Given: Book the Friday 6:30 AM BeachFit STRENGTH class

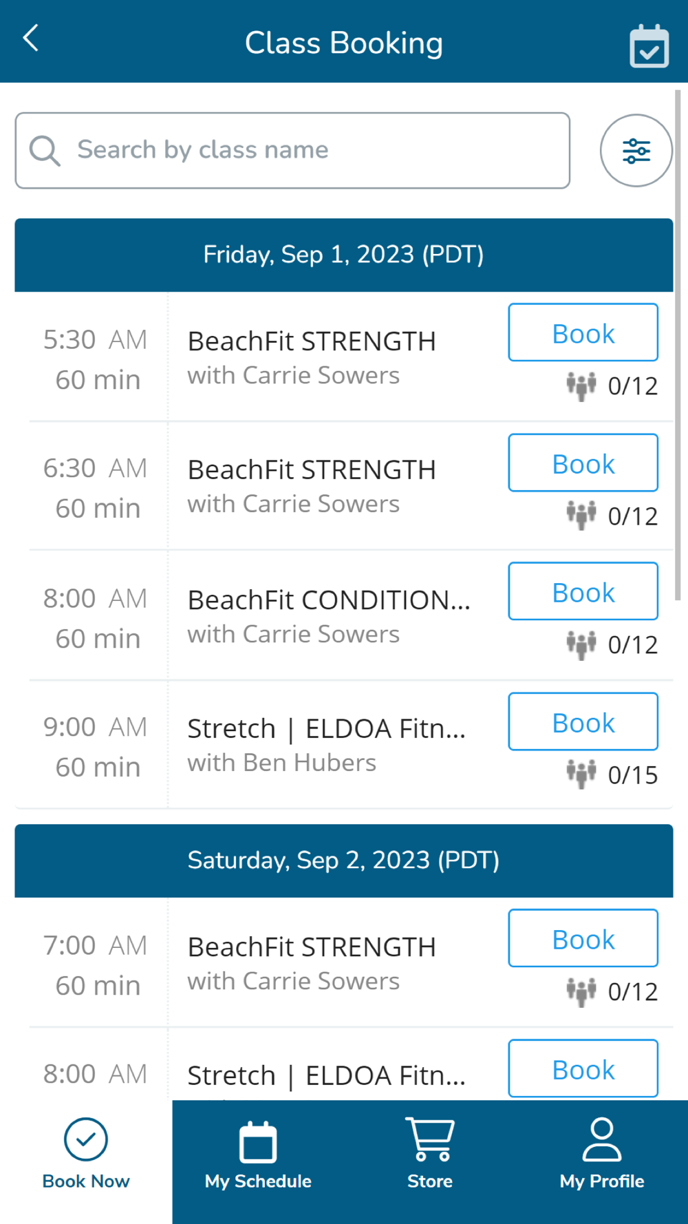Looking at the screenshot, I should [583, 463].
